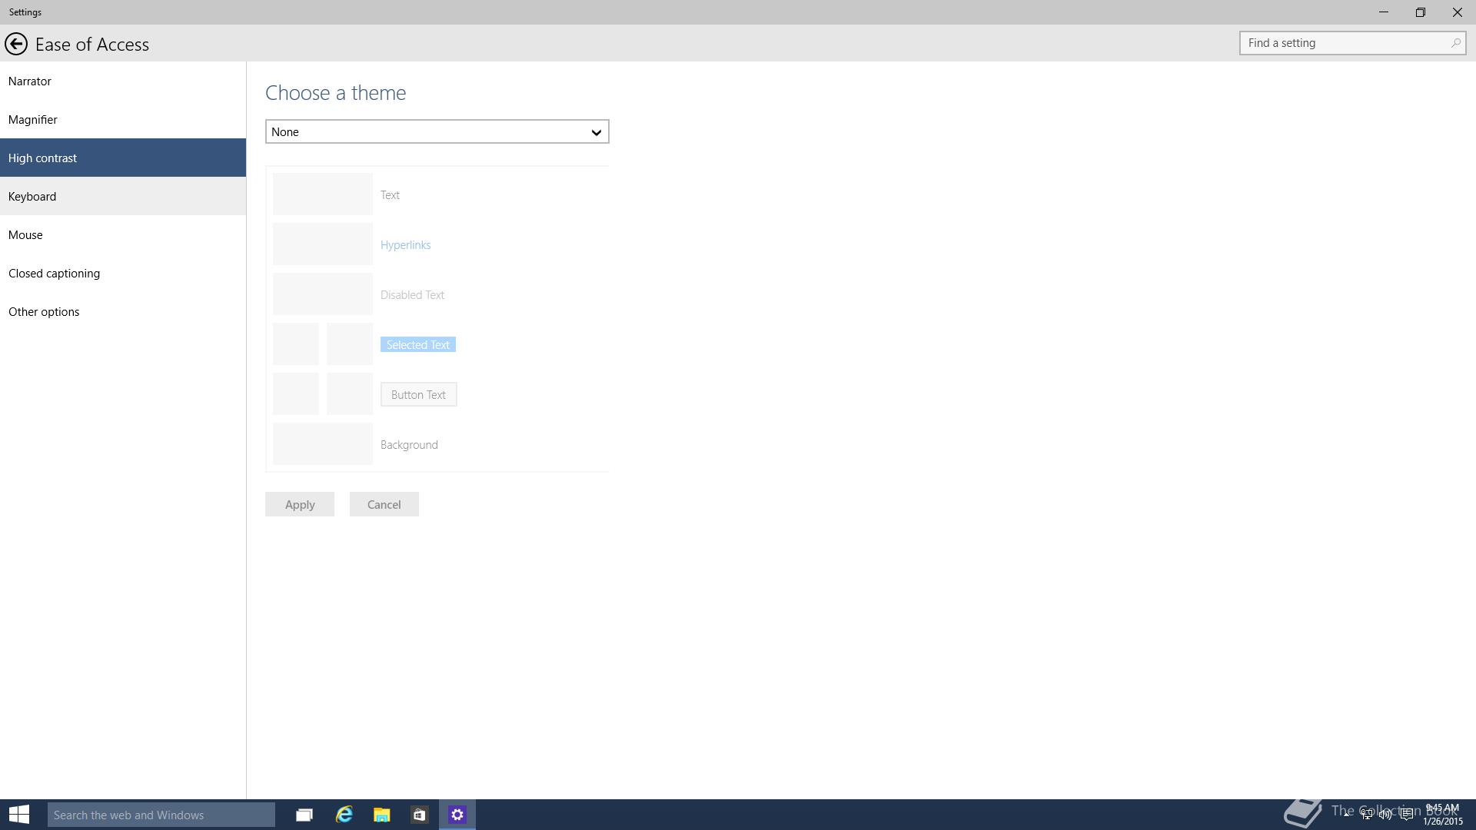Click the Search the web and Windows box
This screenshot has width=1476, height=830.
[161, 815]
